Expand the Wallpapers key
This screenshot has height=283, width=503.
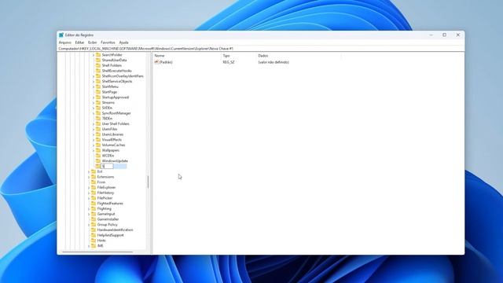pyautogui.click(x=94, y=150)
